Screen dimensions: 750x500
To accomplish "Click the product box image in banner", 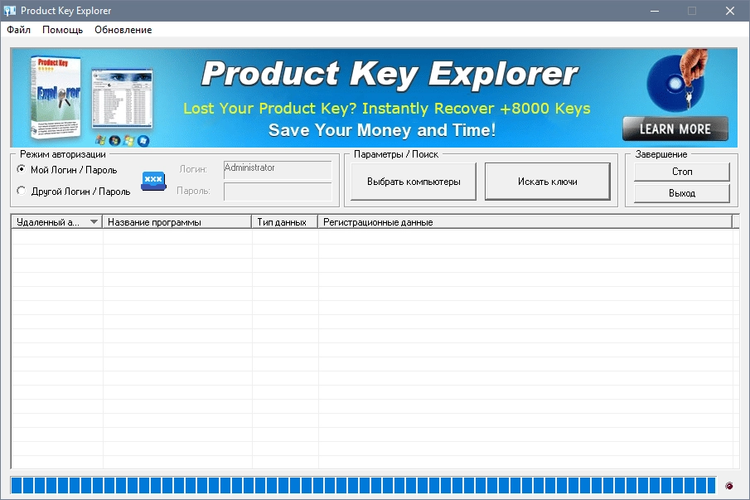I will (x=56, y=97).
